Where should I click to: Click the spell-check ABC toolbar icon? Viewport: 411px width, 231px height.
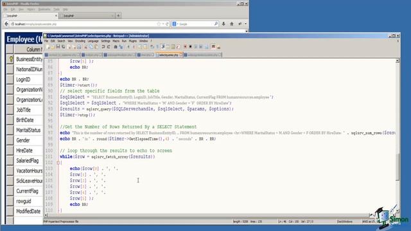coord(213,47)
